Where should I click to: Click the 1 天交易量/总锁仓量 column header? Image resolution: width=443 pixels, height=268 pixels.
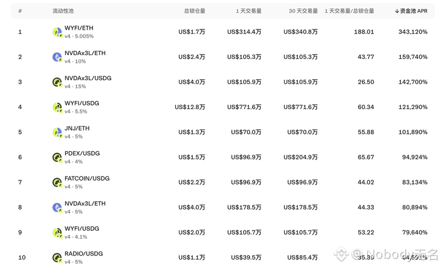click(x=349, y=11)
